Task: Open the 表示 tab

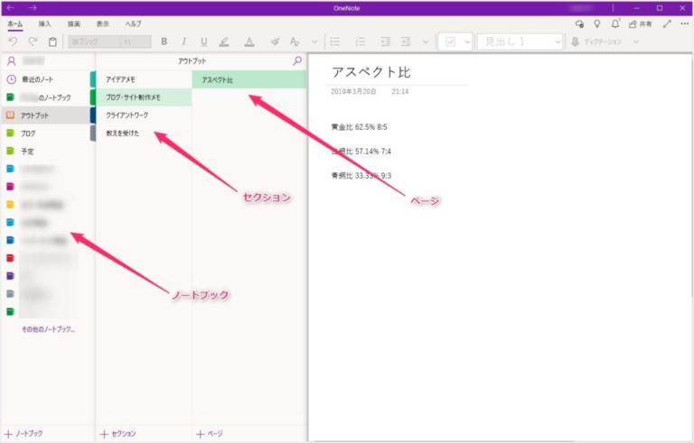Action: point(103,23)
